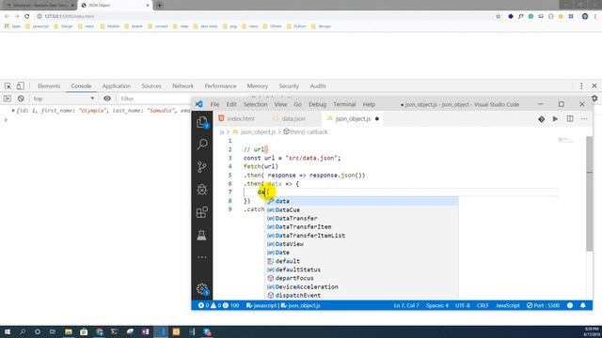Open the activity bar ellipsis overflow
This screenshot has width=602, height=338.
[202, 257]
